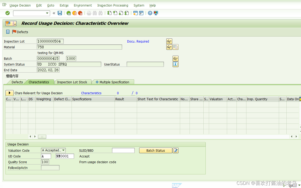Click the Save icon in the toolbar
301x188 pixels.
click(x=60, y=13)
